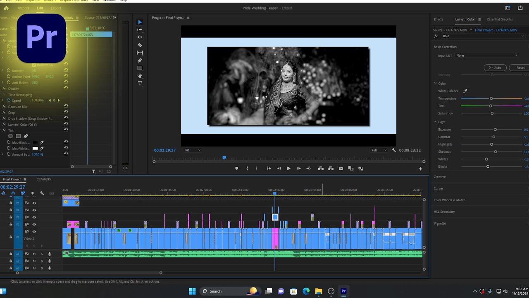Export frame with camera icon

tap(341, 168)
